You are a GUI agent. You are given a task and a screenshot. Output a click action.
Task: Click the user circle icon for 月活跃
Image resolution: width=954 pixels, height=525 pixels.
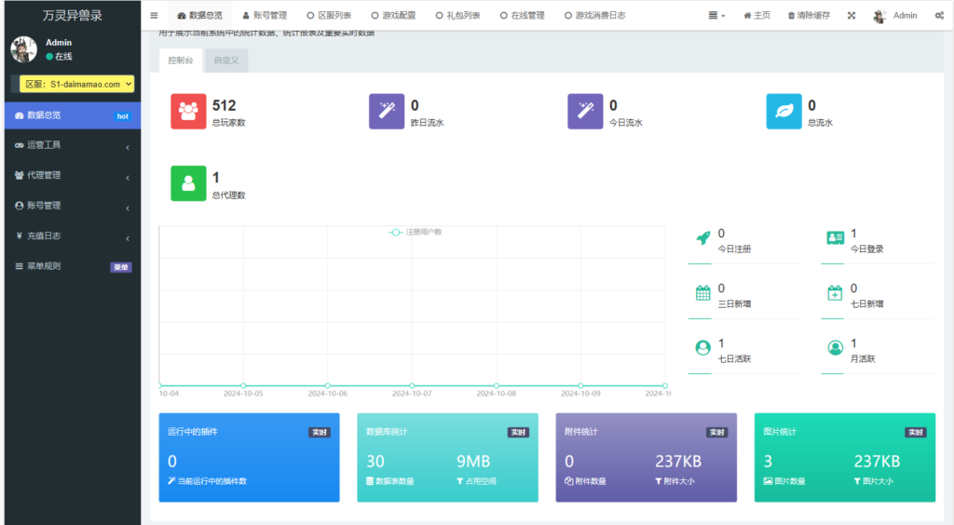[836, 347]
